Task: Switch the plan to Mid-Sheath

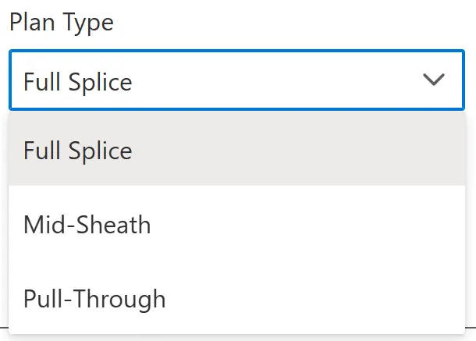Action: [87, 226]
